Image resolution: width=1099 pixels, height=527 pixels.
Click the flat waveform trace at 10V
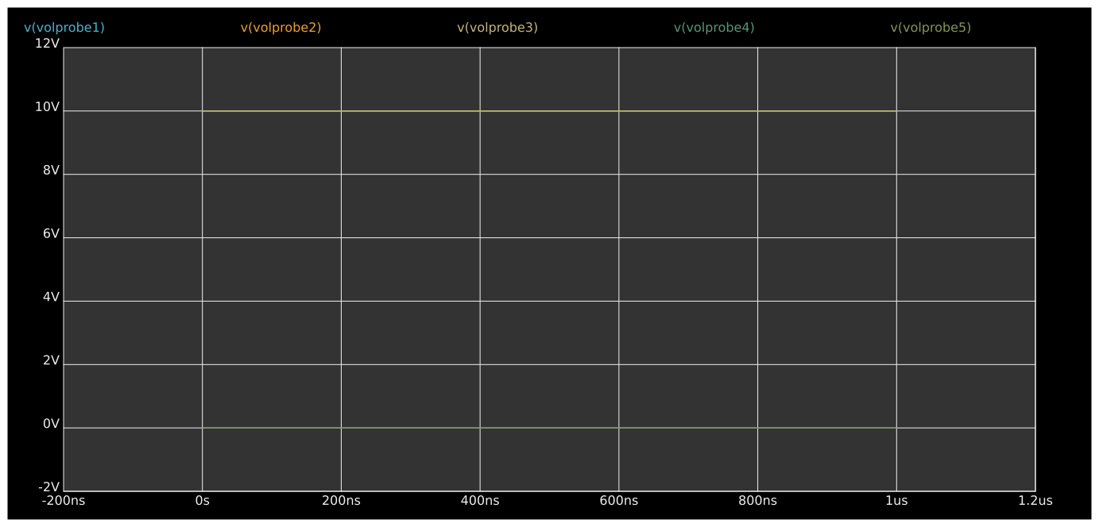tap(548, 111)
